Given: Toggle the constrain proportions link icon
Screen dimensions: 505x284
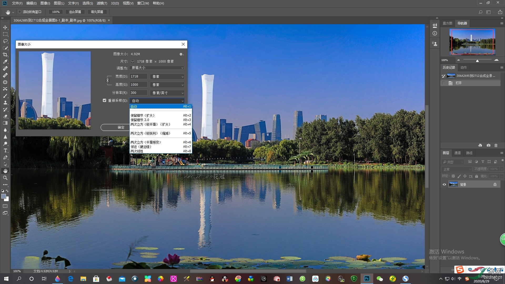Looking at the screenshot, I should click(x=108, y=80).
